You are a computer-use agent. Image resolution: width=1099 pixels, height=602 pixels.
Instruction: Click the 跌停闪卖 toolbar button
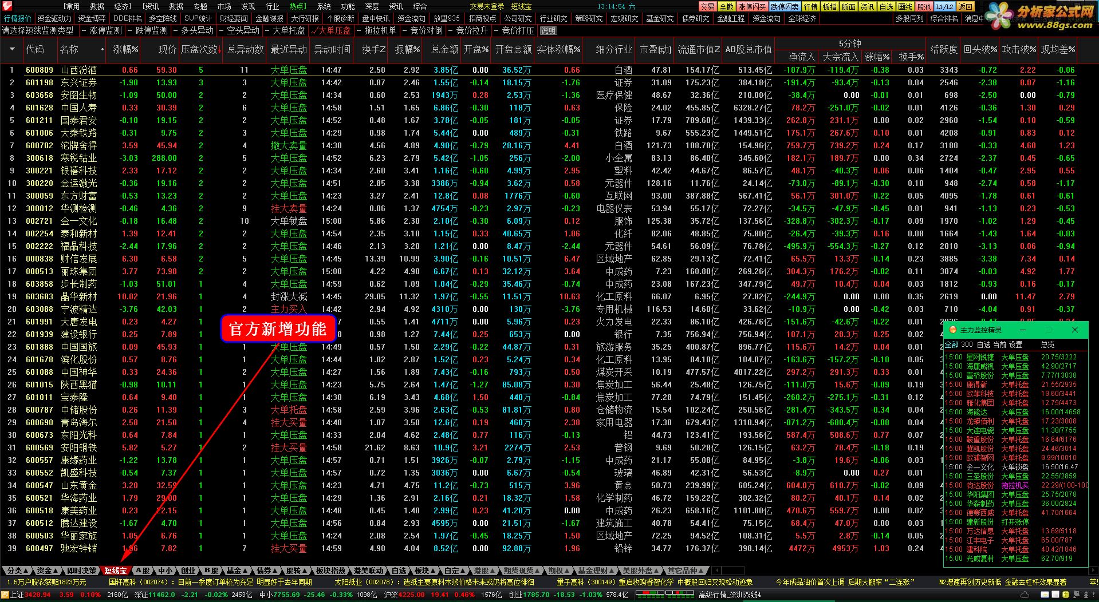point(785,7)
